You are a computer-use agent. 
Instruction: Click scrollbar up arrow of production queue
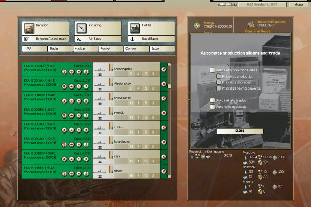click(169, 64)
